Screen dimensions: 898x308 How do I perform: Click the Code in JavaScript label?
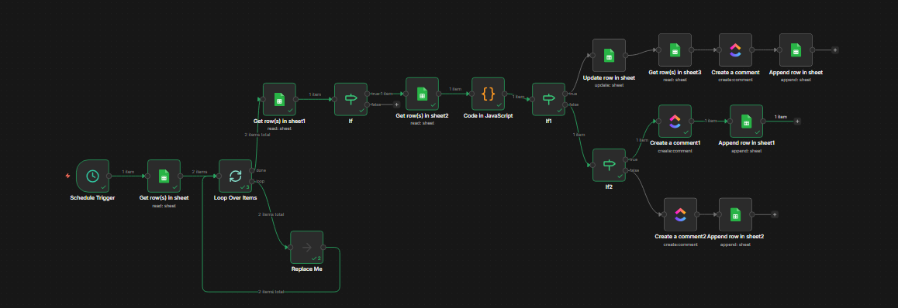tap(488, 115)
